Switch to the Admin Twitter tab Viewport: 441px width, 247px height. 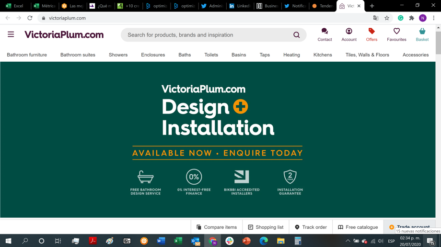click(x=212, y=6)
